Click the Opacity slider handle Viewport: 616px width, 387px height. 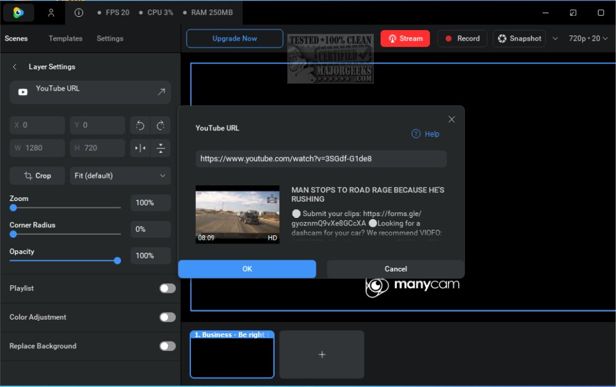coord(117,260)
